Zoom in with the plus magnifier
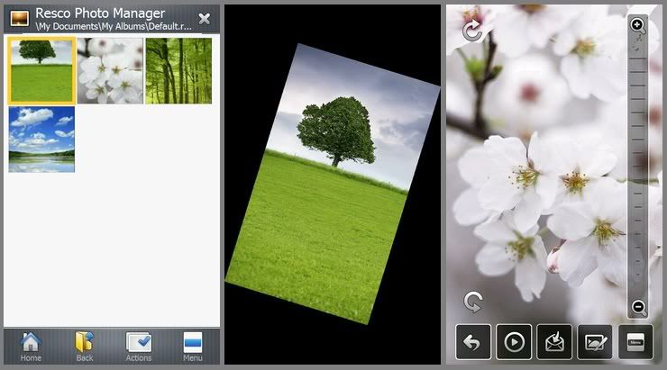Viewport: 667px width, 370px height. (638, 26)
